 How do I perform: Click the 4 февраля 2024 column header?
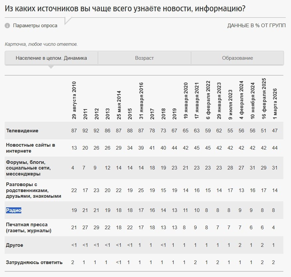[241, 100]
